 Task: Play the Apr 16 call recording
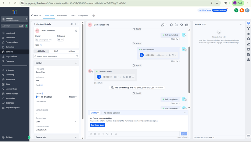pyautogui.click(x=142, y=55)
